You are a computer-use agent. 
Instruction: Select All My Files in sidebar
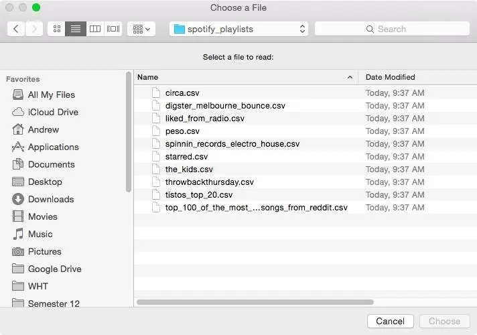(51, 94)
